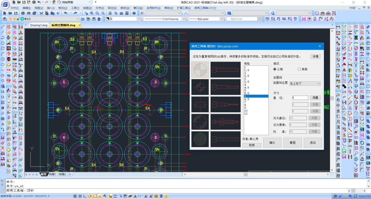Image resolution: width=371 pixels, height=199 pixels.
Task: Click the Print icon in the toolbar
Action: tap(23, 13)
